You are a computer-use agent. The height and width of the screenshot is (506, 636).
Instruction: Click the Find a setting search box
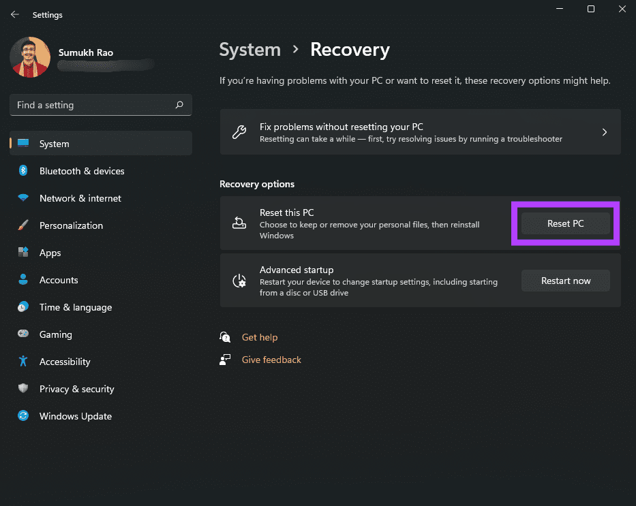pyautogui.click(x=101, y=105)
